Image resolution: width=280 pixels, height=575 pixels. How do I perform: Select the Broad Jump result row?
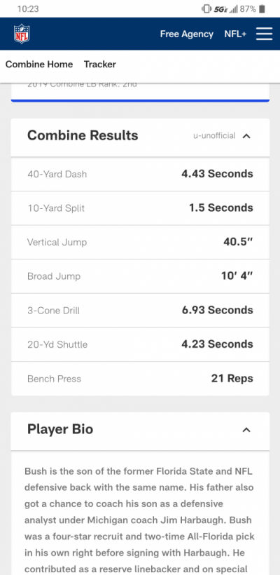coord(140,276)
